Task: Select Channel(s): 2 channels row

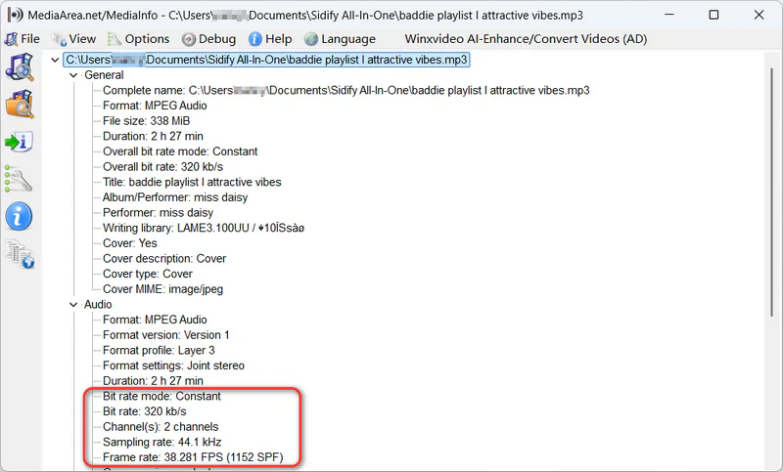Action: click(x=161, y=427)
